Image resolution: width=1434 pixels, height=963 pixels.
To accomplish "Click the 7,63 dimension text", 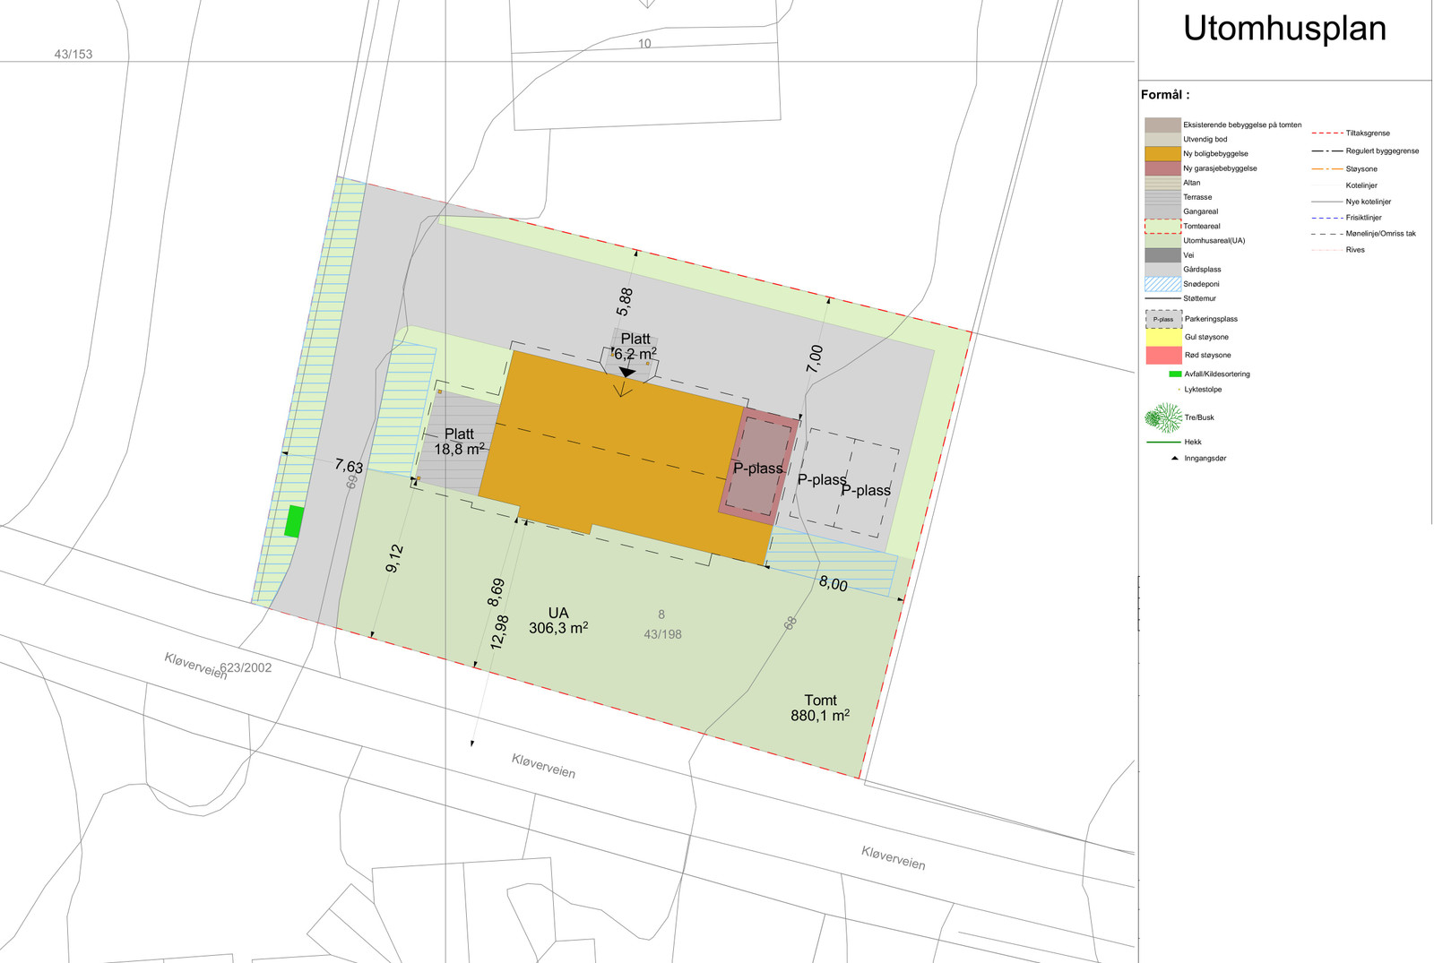I will (349, 466).
